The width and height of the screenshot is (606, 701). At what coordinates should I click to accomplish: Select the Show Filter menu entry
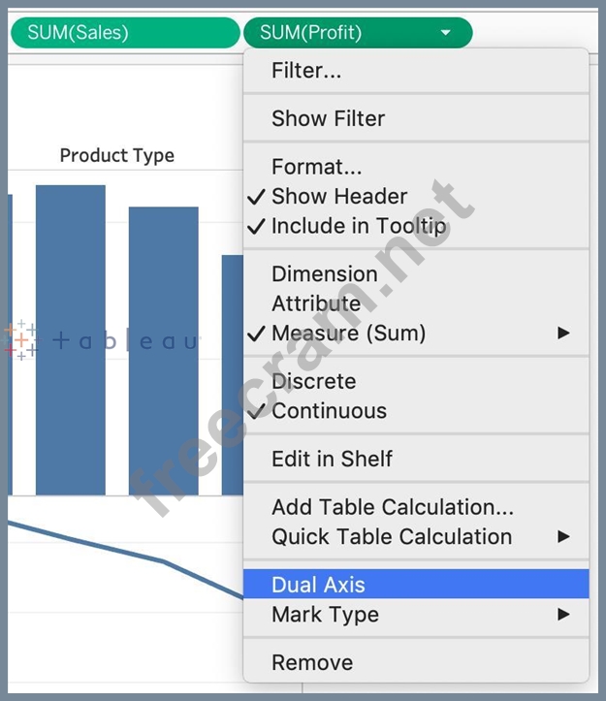[x=328, y=119]
